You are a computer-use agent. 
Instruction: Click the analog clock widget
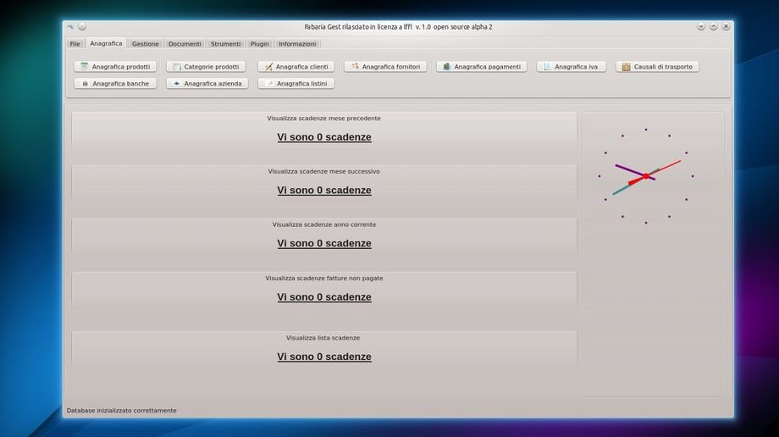point(645,176)
